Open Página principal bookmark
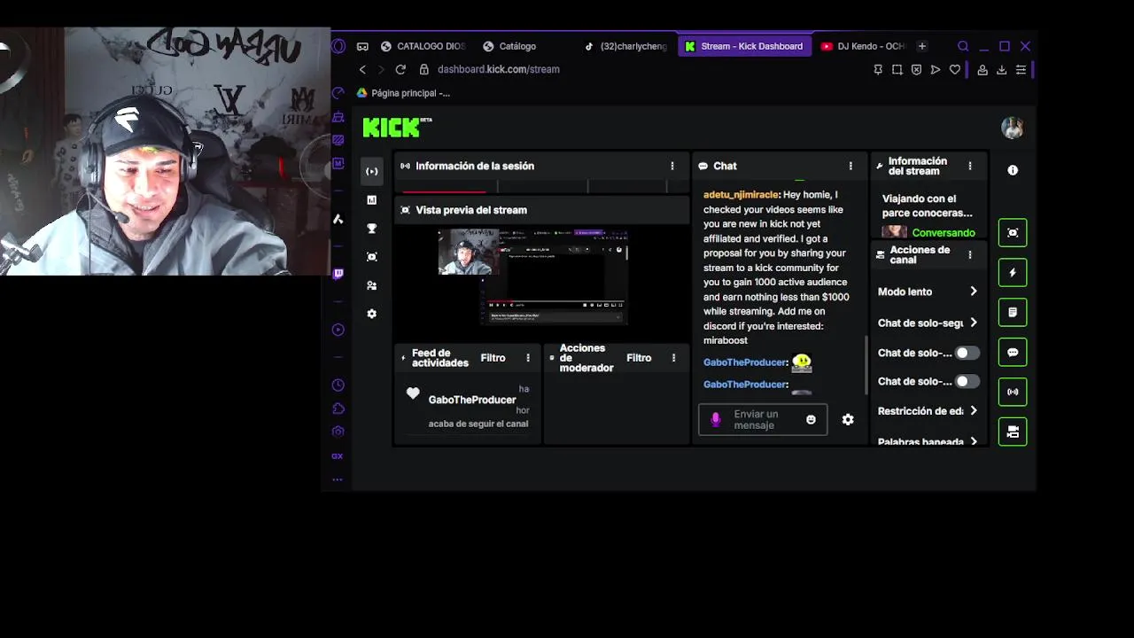The image size is (1134, 638). point(403,93)
